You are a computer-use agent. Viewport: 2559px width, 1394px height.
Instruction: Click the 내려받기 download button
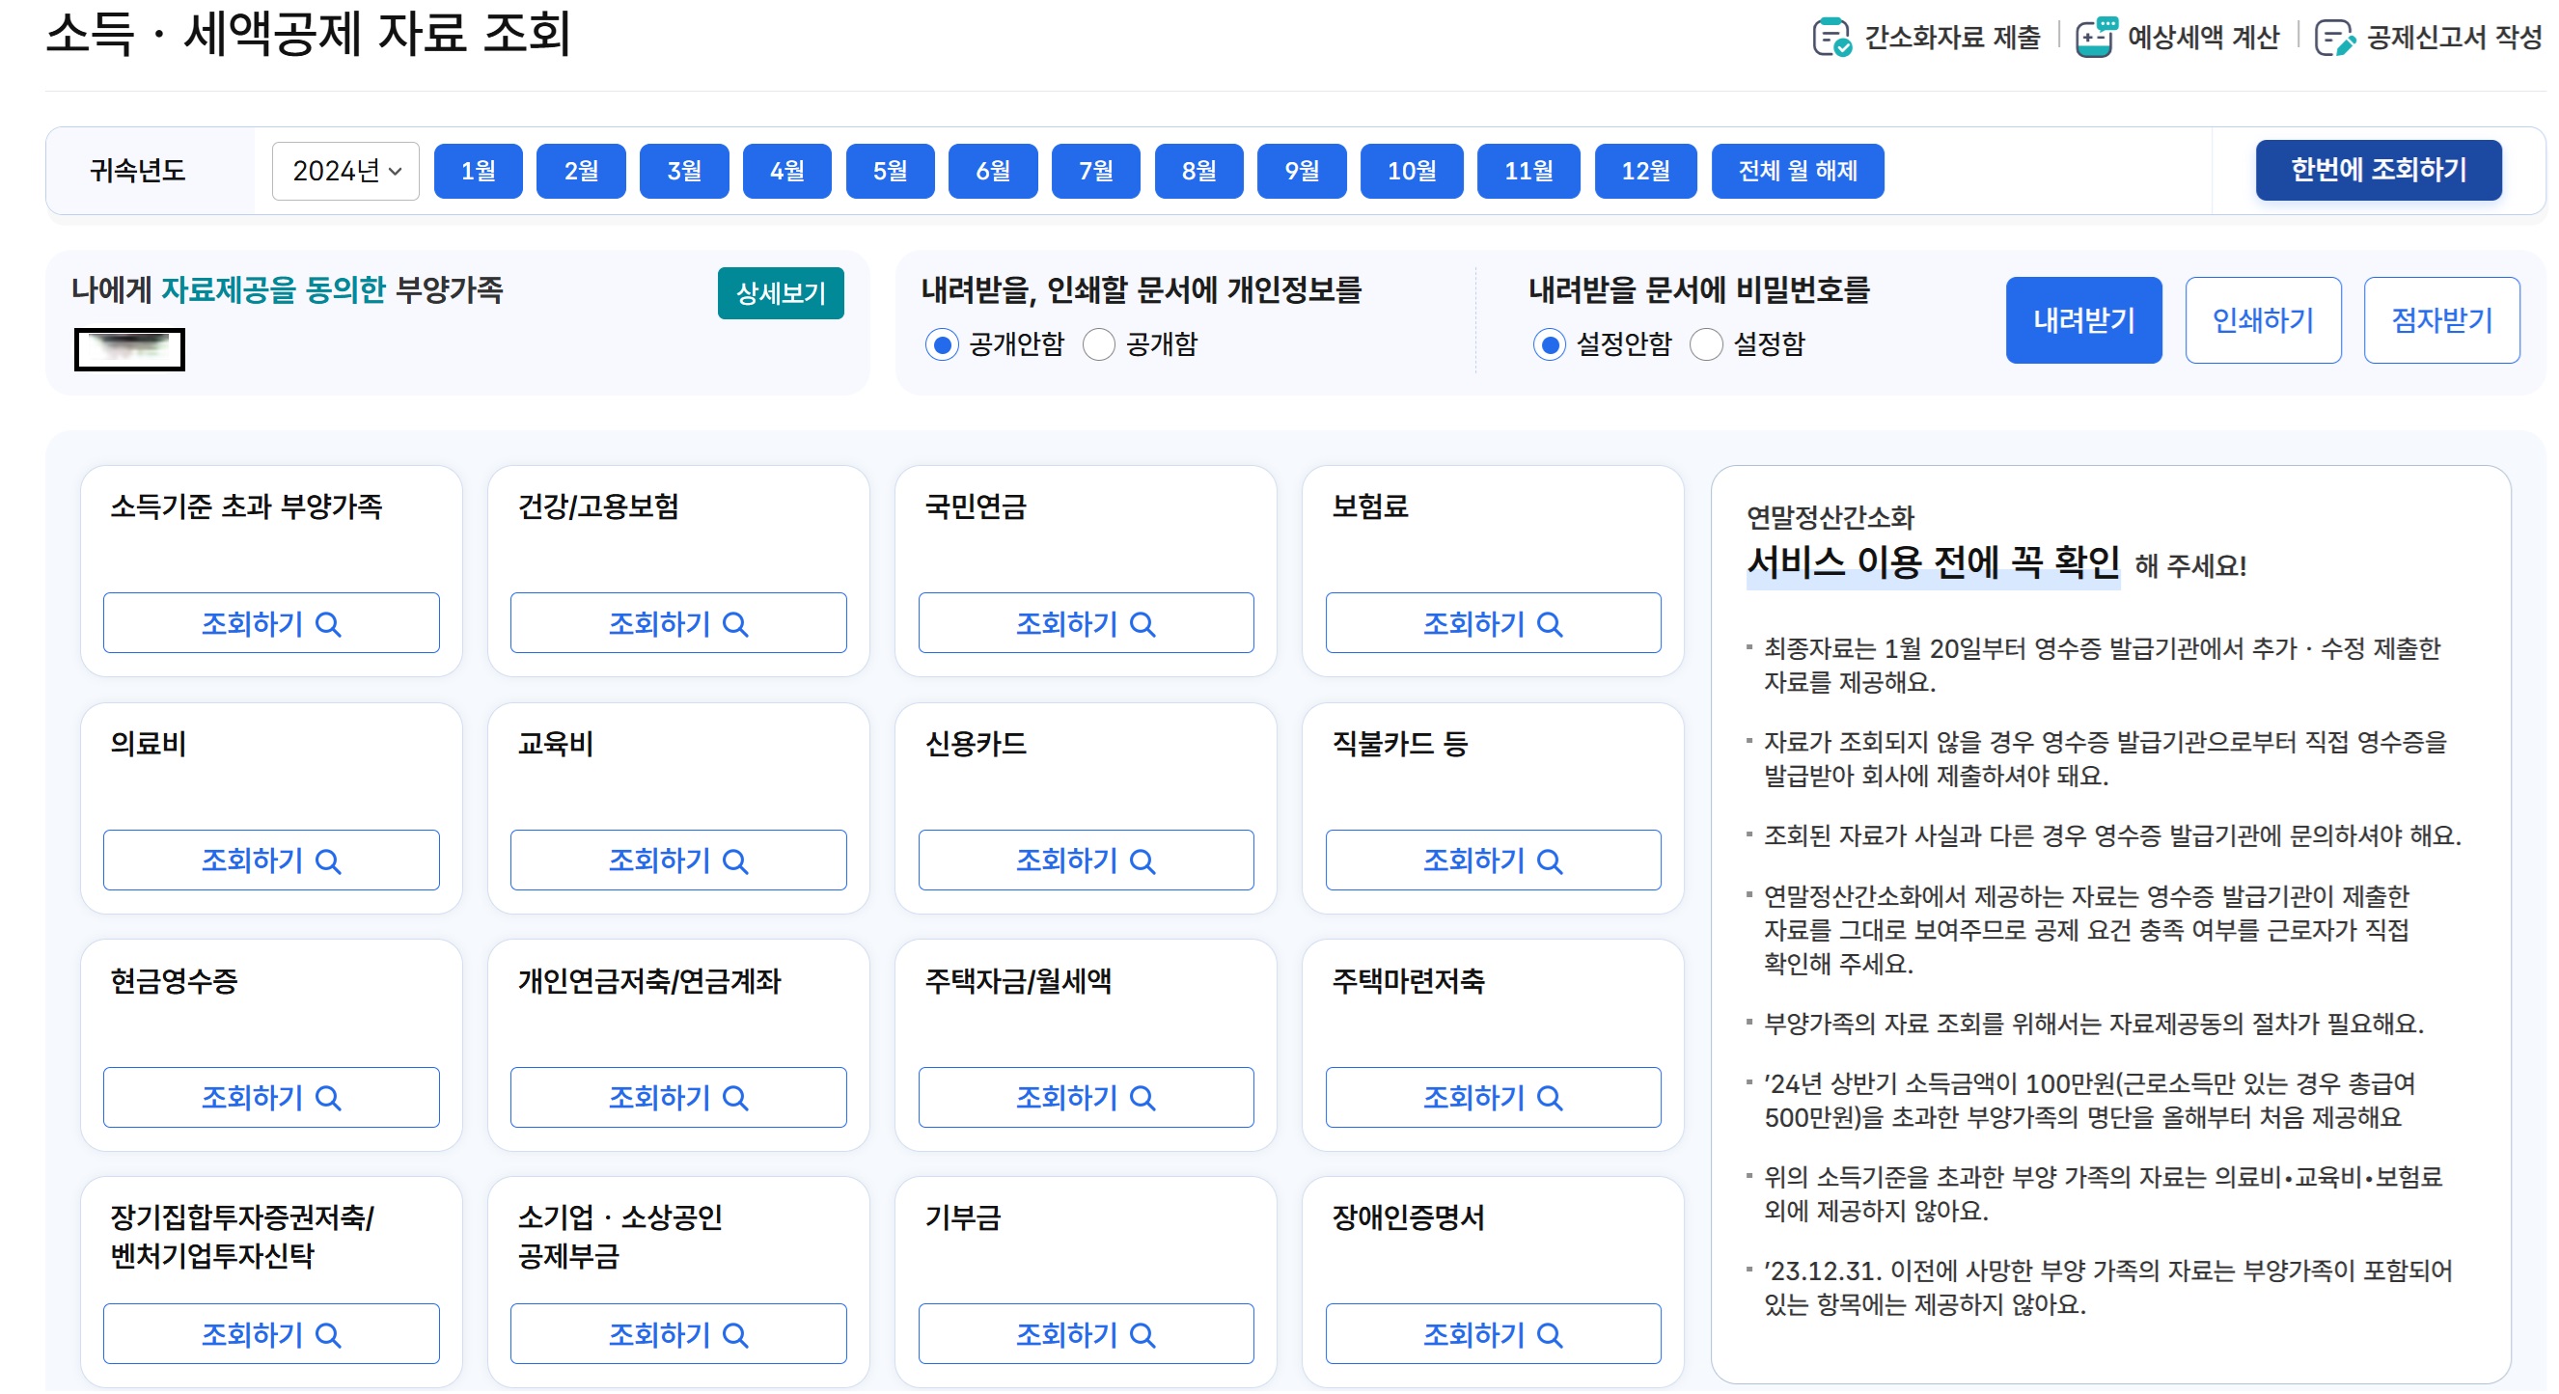point(2083,319)
